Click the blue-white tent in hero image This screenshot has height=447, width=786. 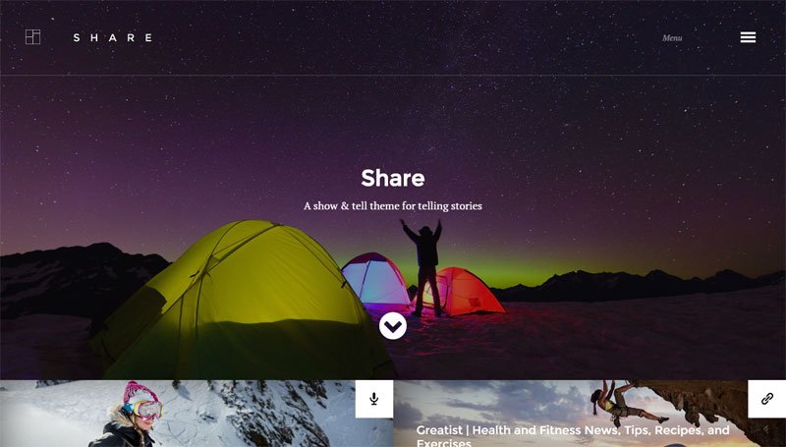click(x=376, y=281)
